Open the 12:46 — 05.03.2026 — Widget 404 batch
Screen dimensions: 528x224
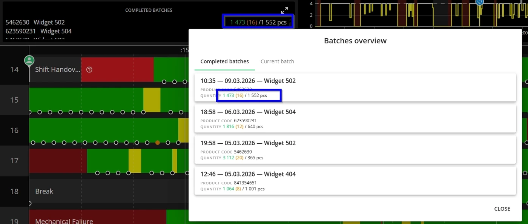click(x=355, y=181)
